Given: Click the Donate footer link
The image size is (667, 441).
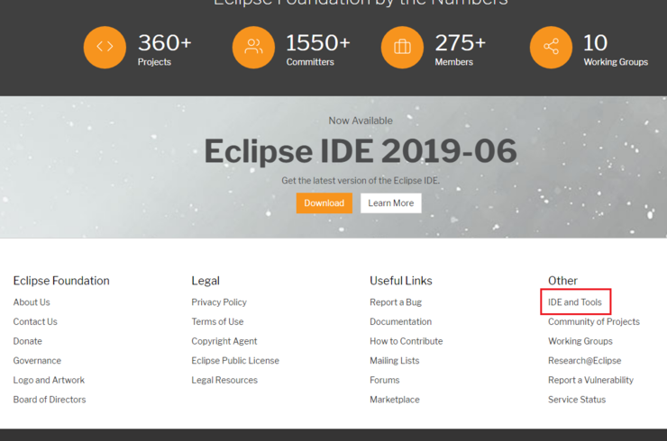Looking at the screenshot, I should tap(28, 341).
